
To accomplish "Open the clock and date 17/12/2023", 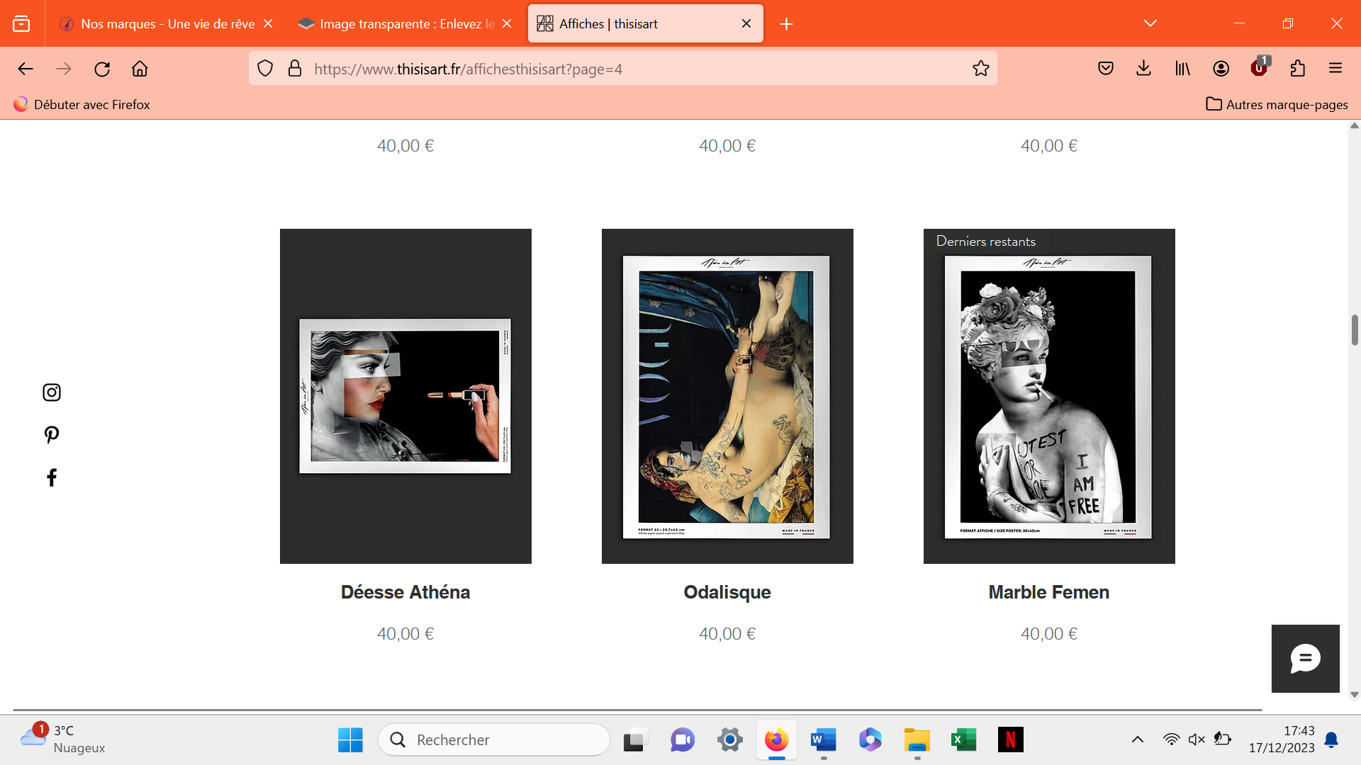I will click(x=1282, y=739).
